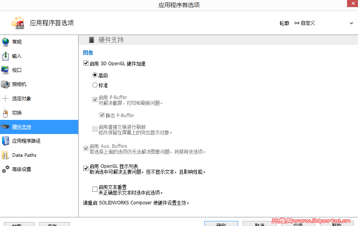The width and height of the screenshot is (358, 226).
Task: Click the Selection crosshair icon
Action: 5,98
